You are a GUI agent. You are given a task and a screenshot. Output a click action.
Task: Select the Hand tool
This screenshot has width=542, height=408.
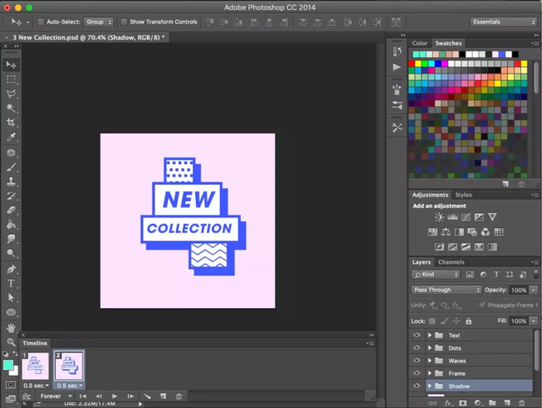click(x=11, y=327)
